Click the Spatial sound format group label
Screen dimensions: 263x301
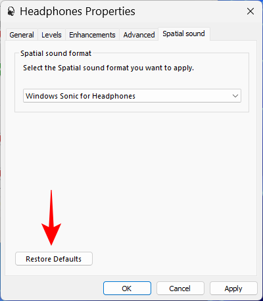click(56, 53)
